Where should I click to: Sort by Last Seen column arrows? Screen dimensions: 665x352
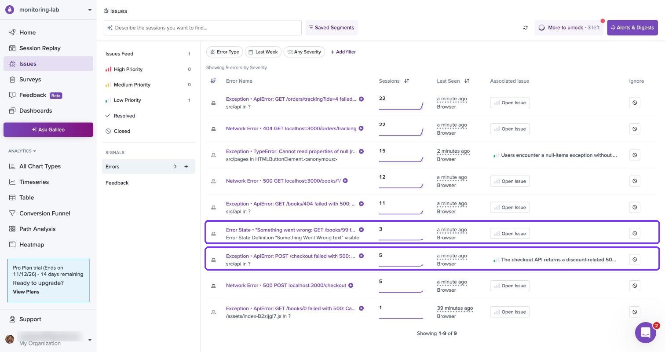tap(467, 81)
